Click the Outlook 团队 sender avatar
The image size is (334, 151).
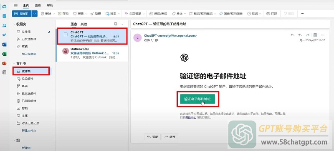[x=66, y=51]
